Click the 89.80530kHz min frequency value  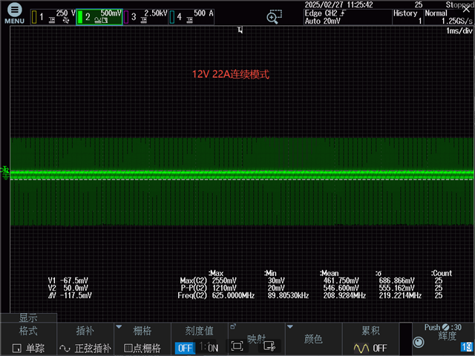coord(288,295)
